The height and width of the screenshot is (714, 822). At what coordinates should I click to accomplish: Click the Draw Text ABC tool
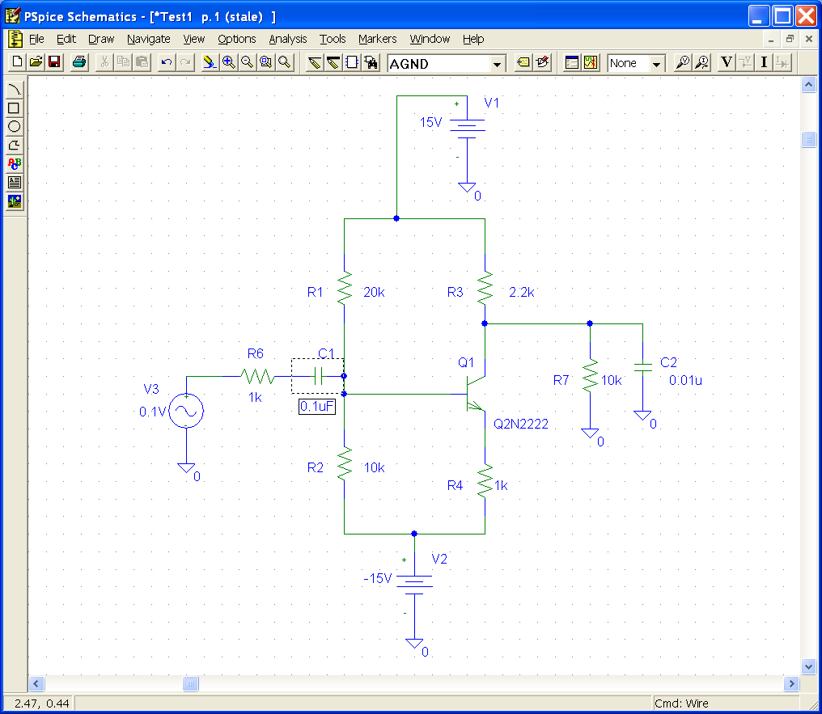(14, 163)
